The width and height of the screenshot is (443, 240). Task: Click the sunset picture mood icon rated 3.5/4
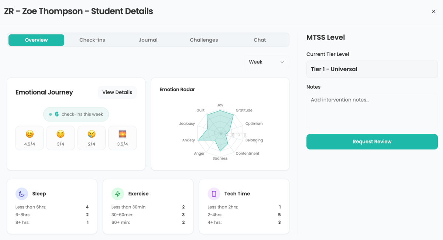123,134
